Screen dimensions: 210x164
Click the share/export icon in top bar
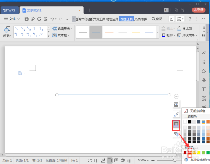pos(171,19)
